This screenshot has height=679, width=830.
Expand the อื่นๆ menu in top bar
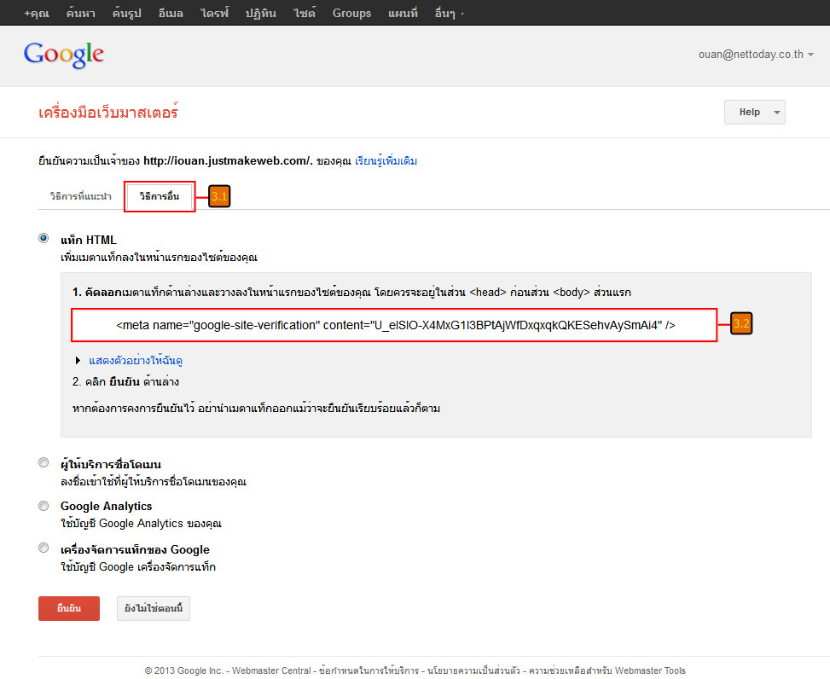click(449, 14)
